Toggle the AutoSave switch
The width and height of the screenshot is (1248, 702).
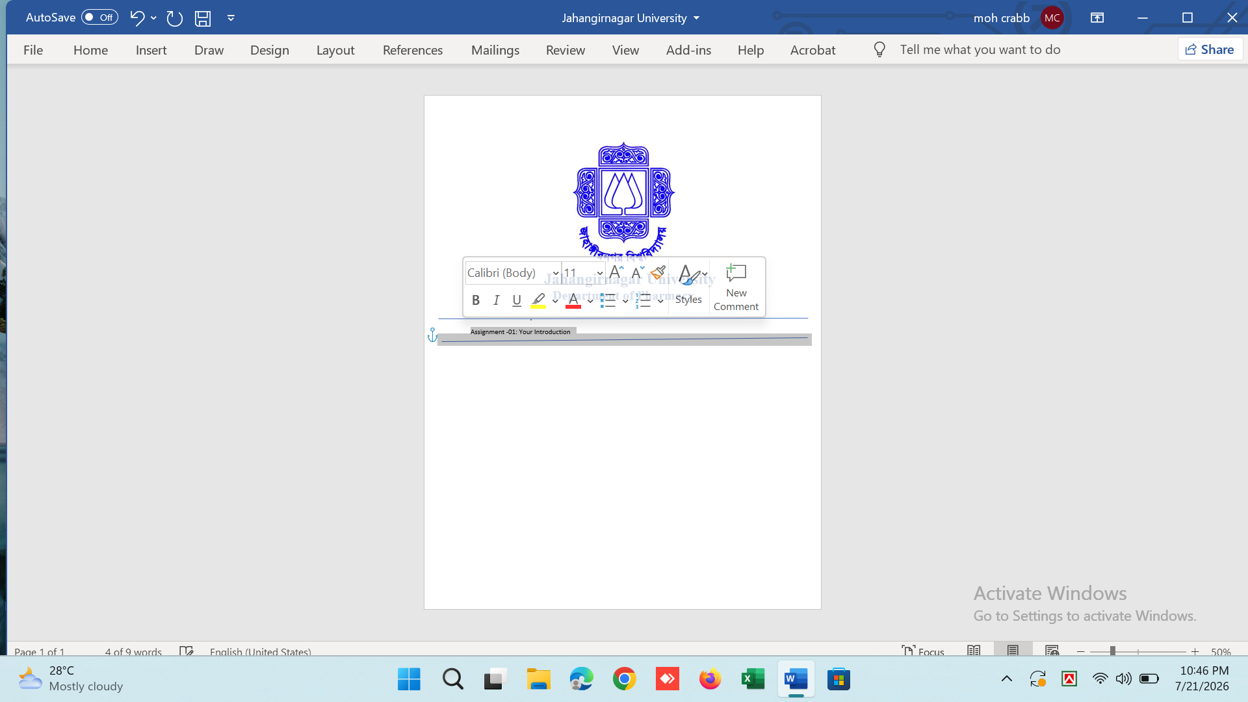[99, 18]
